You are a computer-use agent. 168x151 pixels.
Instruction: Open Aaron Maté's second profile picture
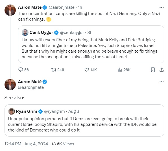[10, 85]
